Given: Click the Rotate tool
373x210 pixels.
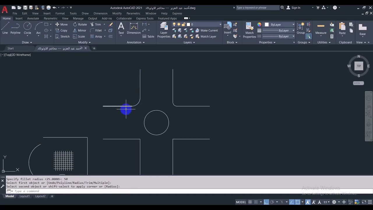Looking at the screenshot, I should click(x=80, y=24).
